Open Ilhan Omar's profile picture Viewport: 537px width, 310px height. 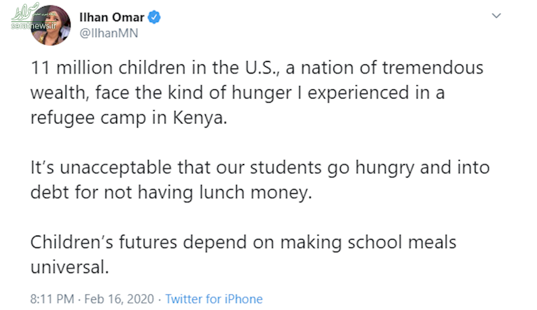click(50, 25)
